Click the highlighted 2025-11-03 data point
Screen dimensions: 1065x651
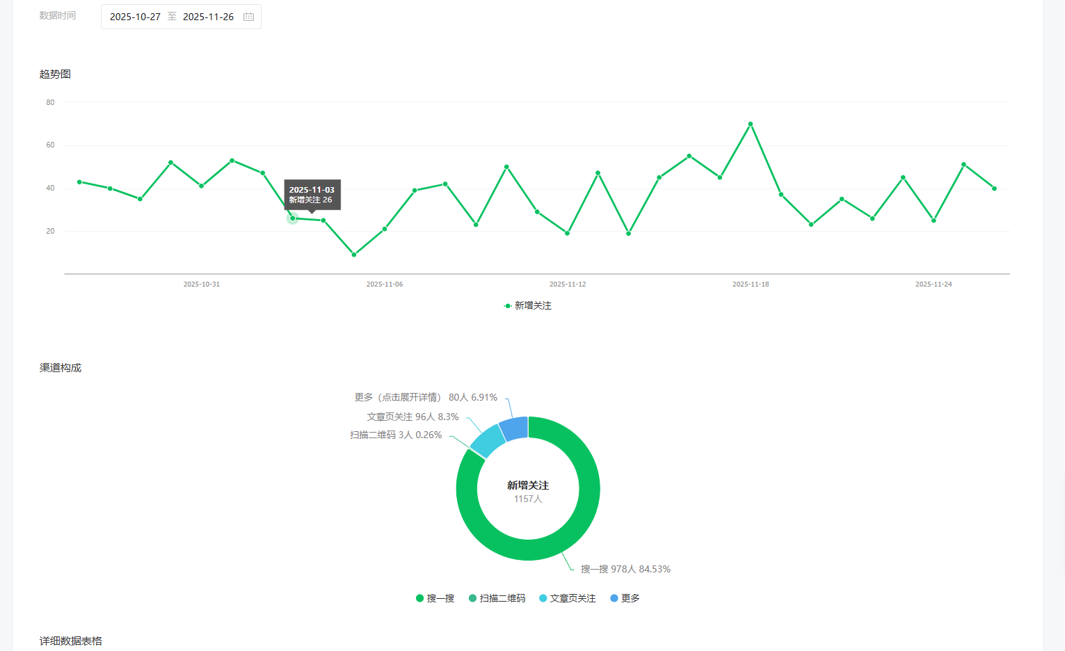tap(292, 218)
